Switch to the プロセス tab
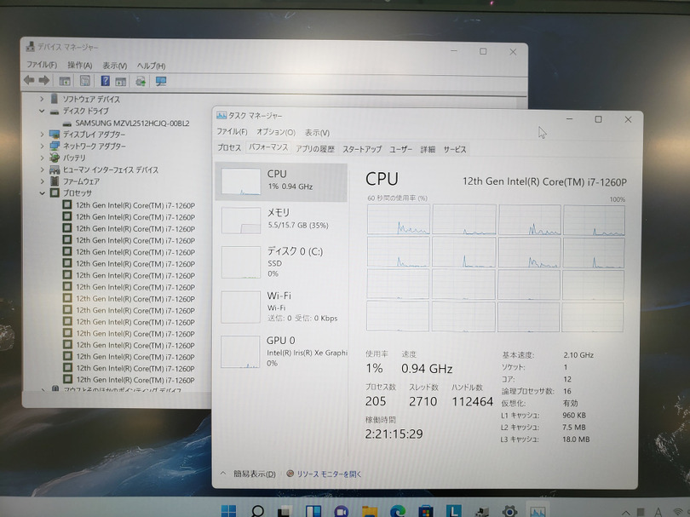Screen dimensions: 690x517 click(x=229, y=148)
